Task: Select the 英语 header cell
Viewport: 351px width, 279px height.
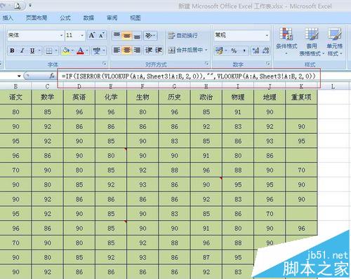Action: pos(79,97)
